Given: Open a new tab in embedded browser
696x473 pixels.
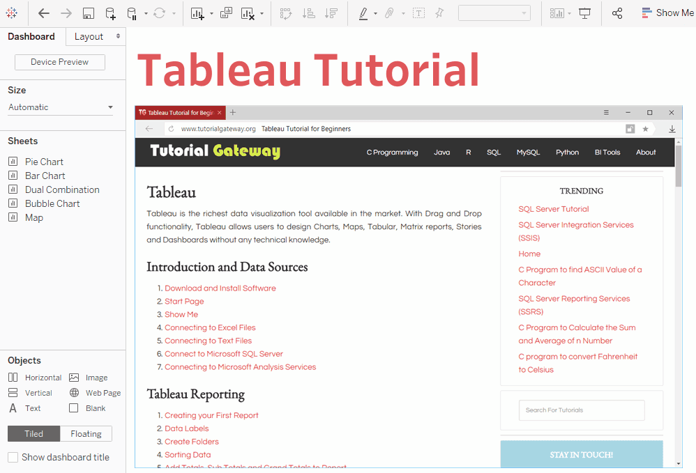Looking at the screenshot, I should tap(233, 113).
